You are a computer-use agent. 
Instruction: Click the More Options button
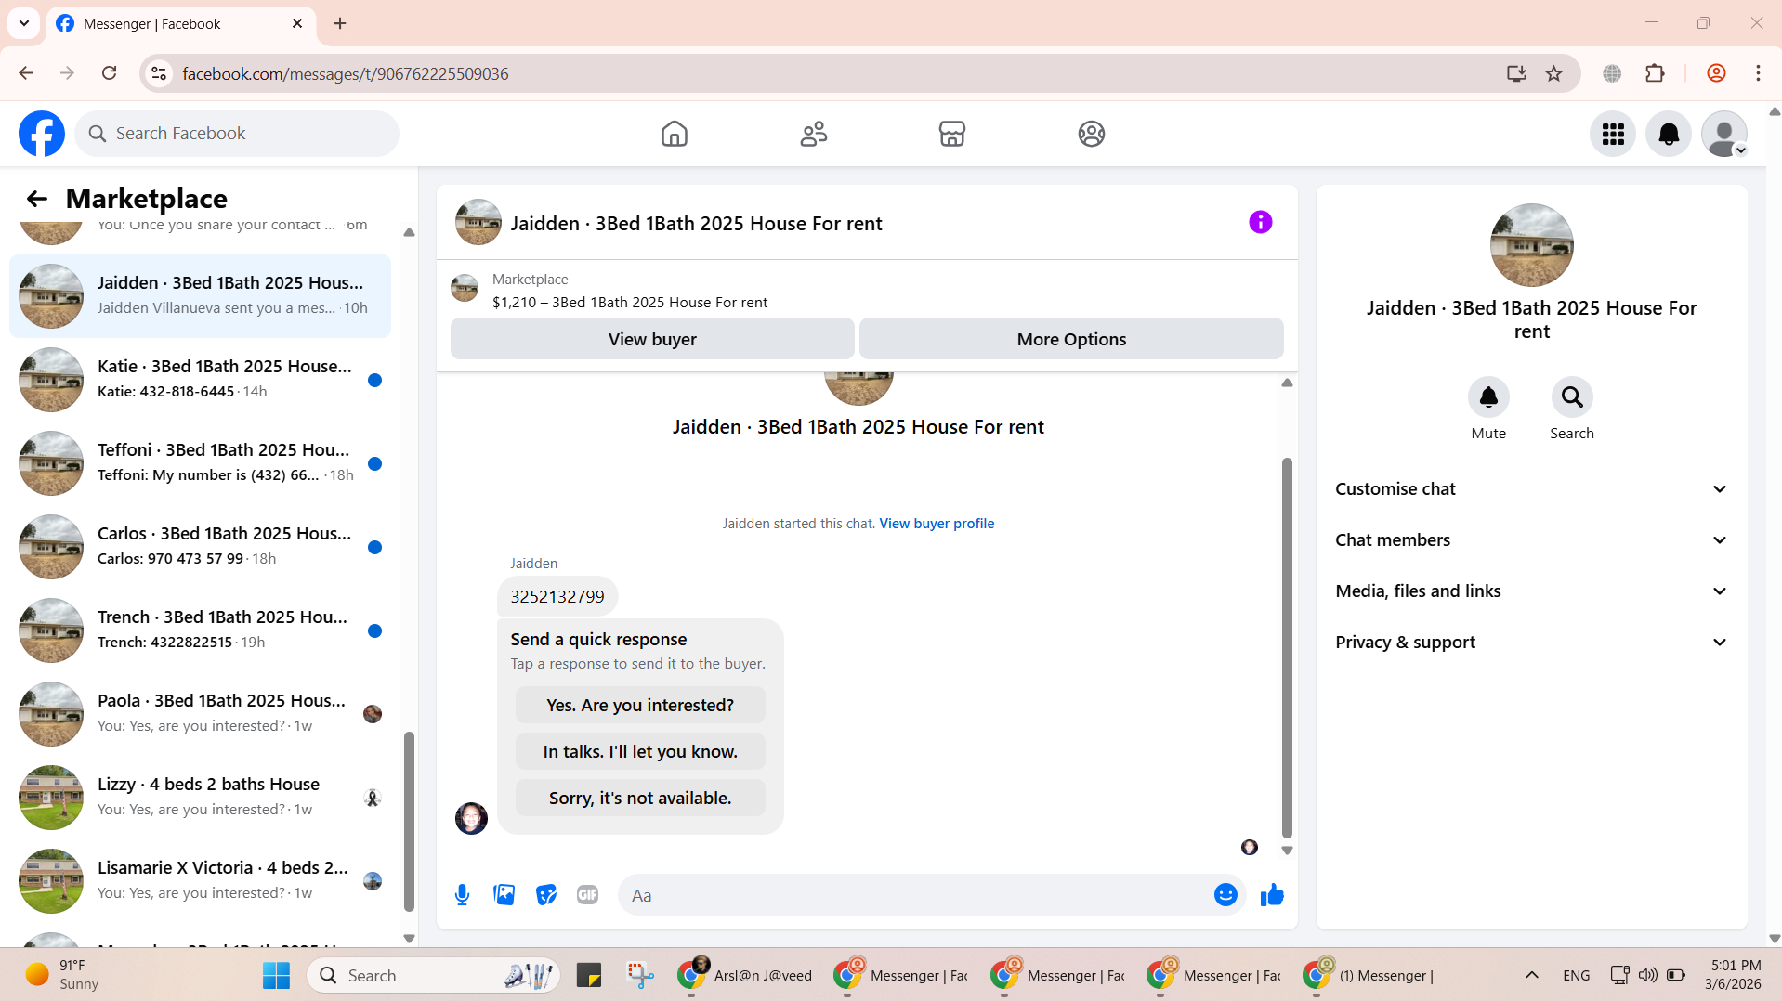tap(1071, 339)
